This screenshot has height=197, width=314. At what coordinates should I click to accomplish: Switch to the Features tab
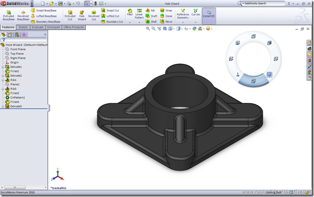point(8,27)
